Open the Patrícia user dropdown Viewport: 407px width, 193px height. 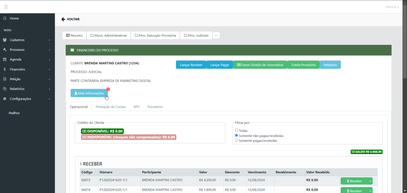391,7
